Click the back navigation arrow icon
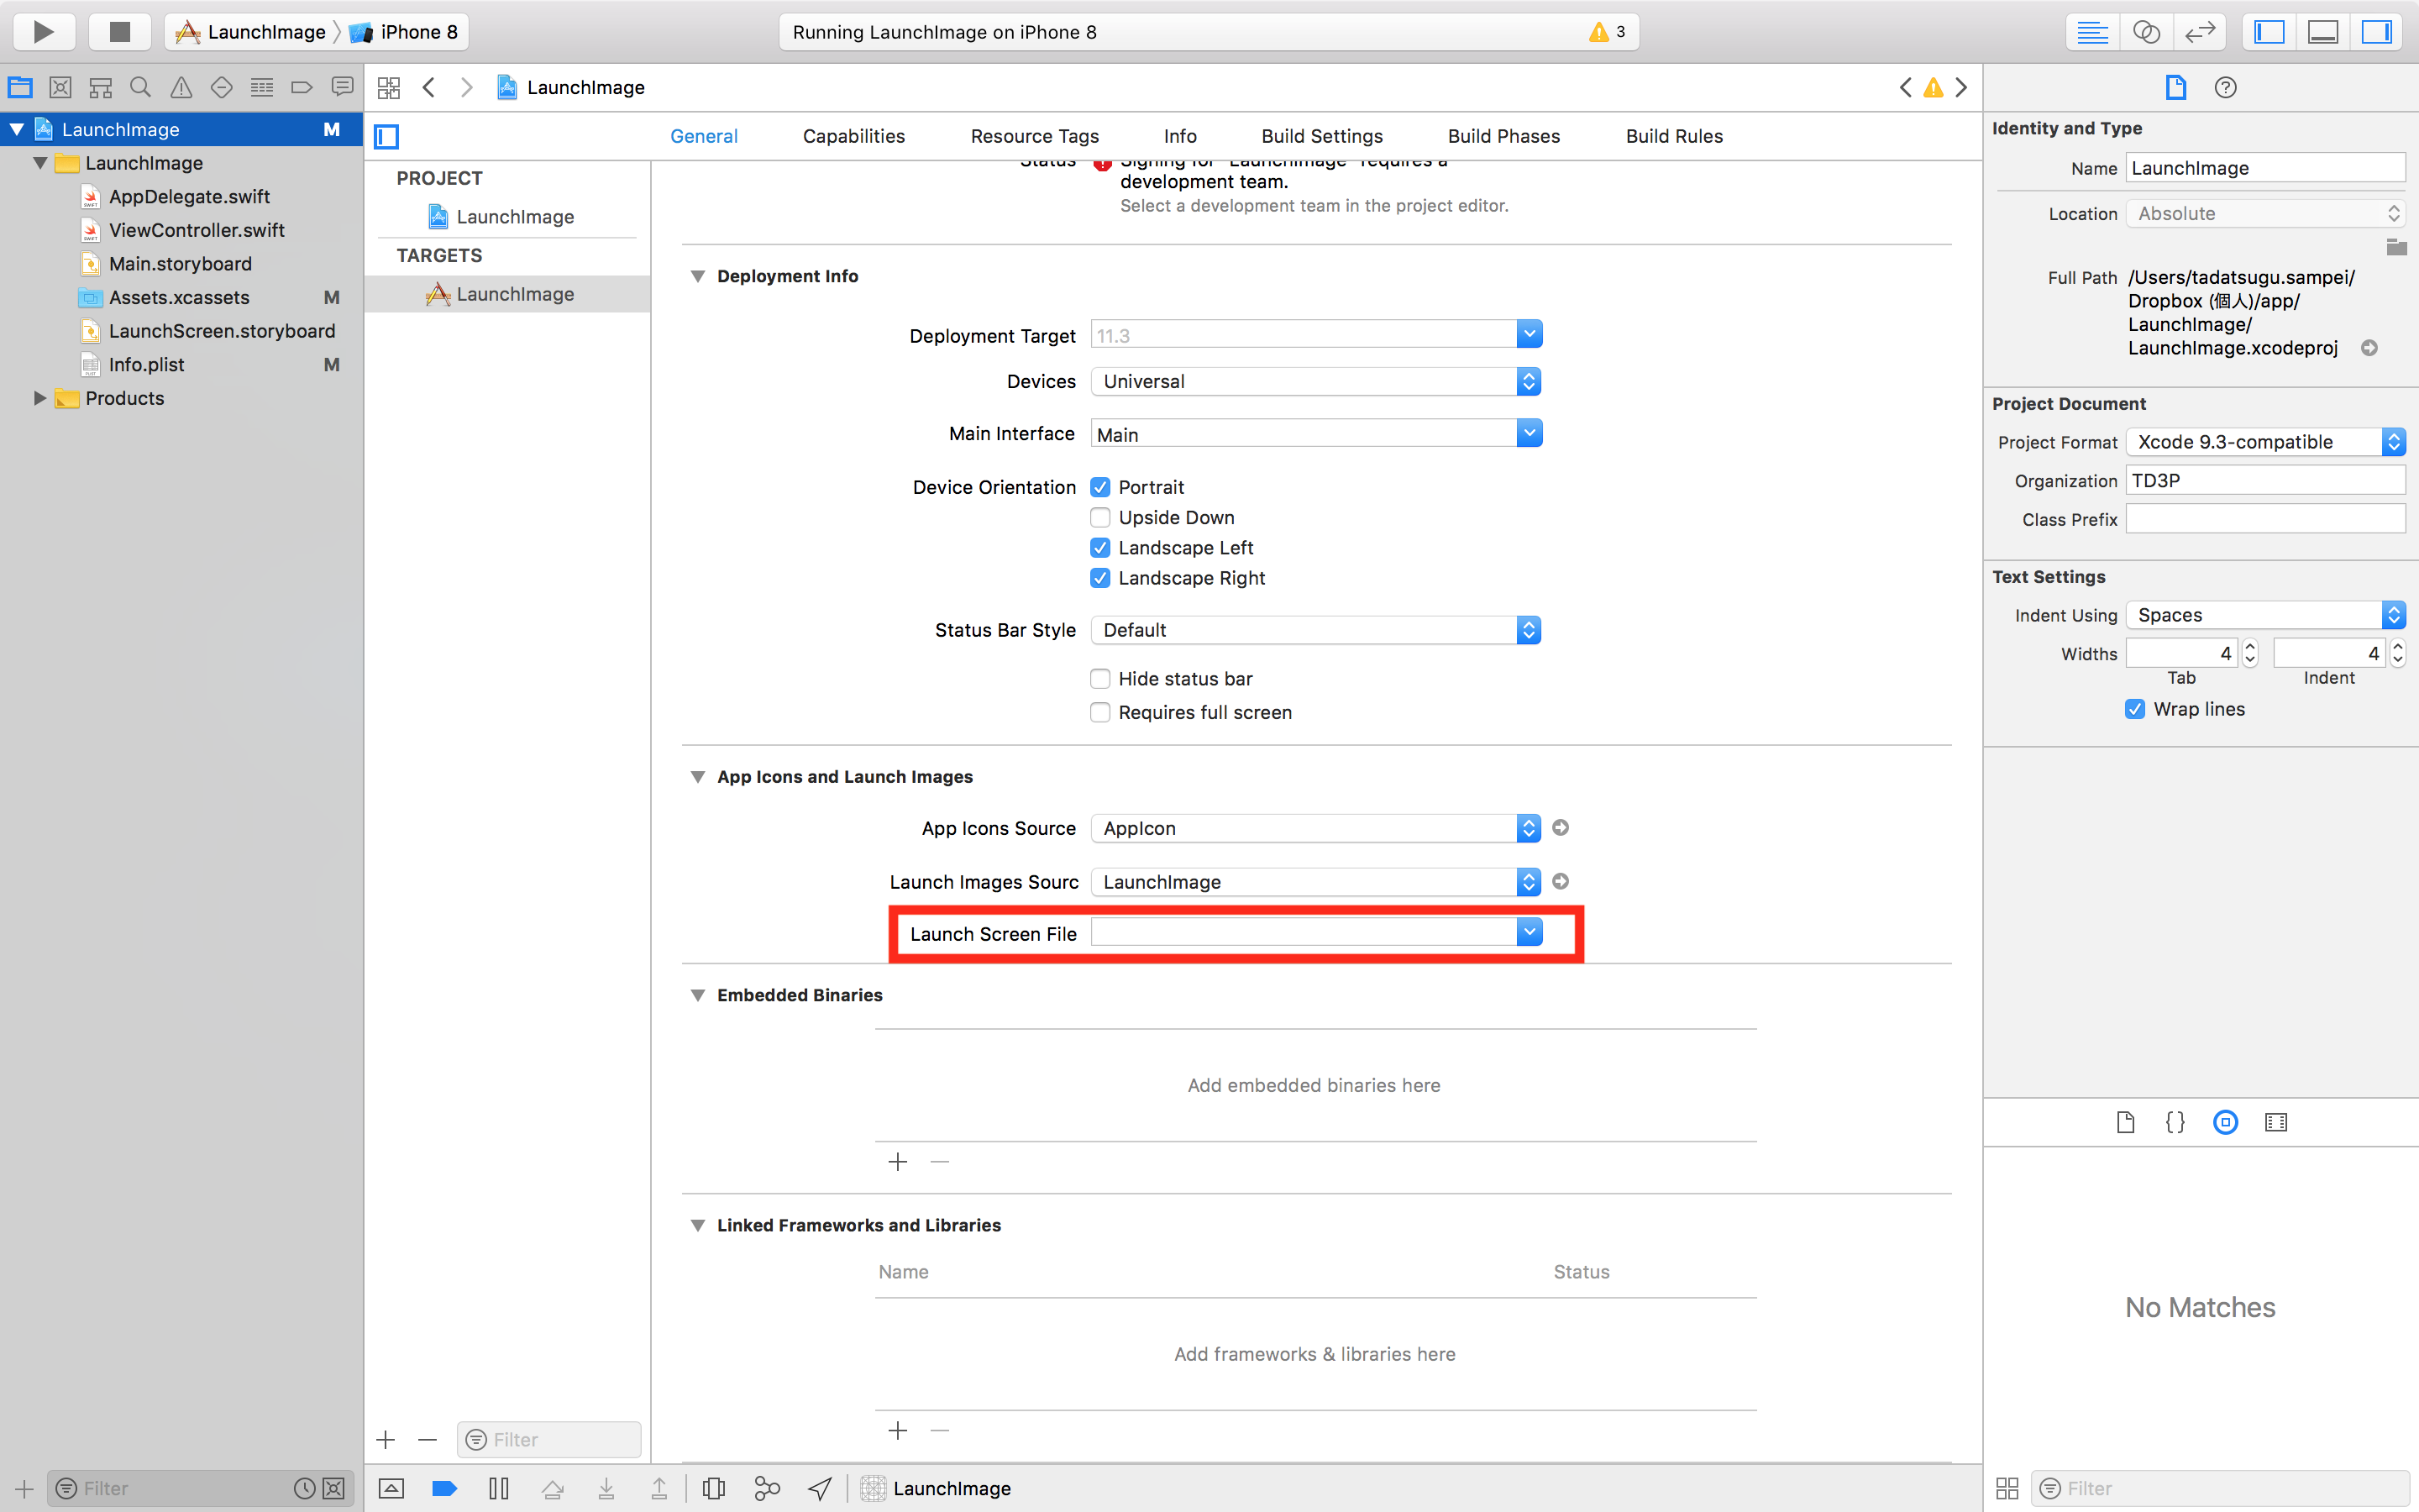This screenshot has height=1512, width=2419. point(430,89)
